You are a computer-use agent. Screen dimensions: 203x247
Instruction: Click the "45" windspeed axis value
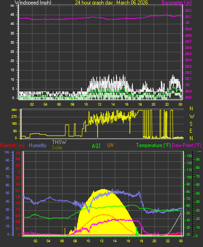click(x=12, y=15)
